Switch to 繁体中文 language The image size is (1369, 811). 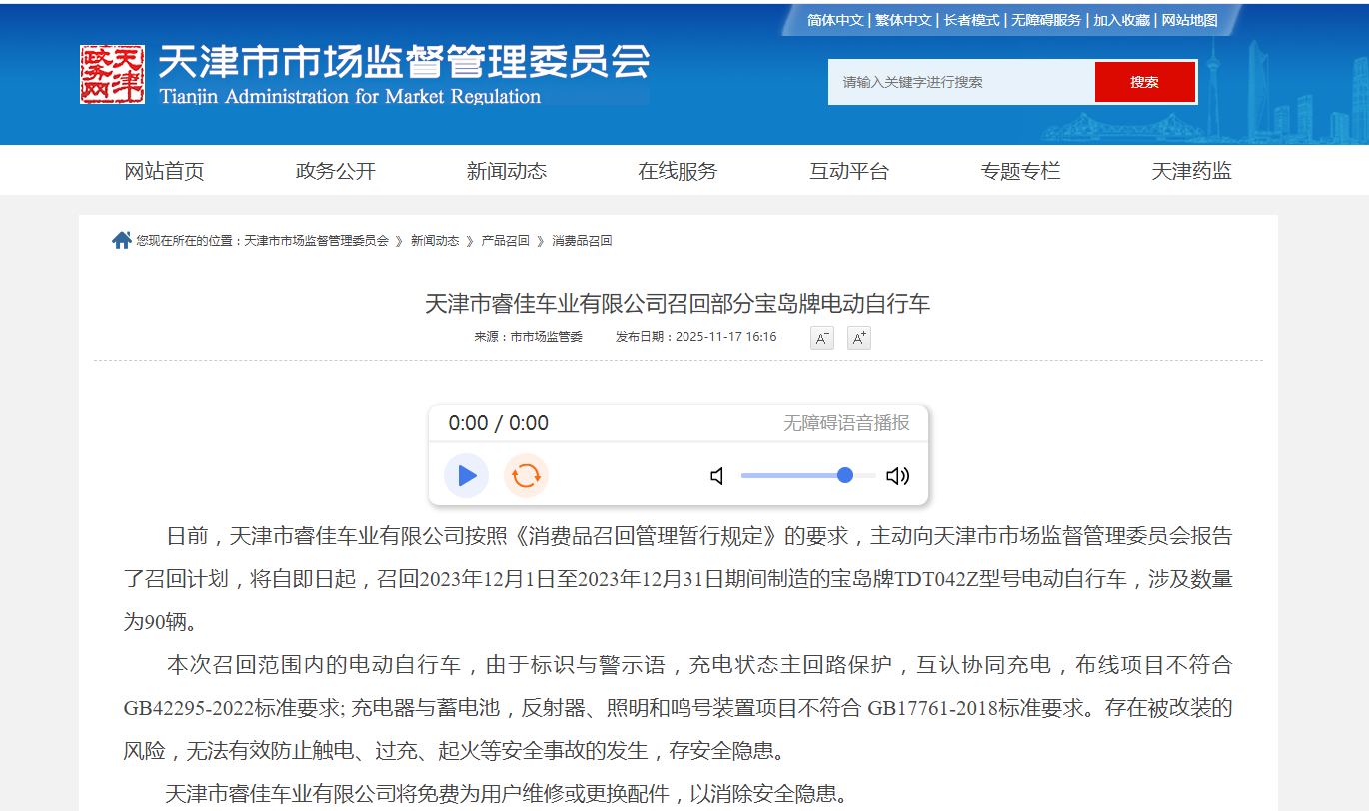pyautogui.click(x=903, y=20)
